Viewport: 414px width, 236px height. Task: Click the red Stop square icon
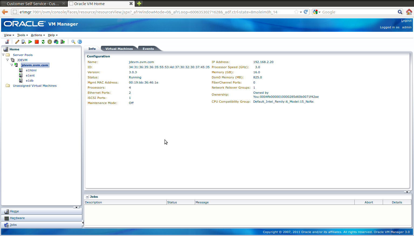(37, 42)
